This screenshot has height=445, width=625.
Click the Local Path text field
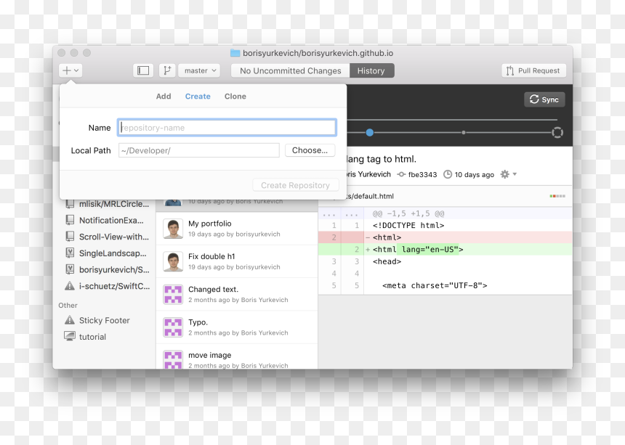tap(199, 150)
